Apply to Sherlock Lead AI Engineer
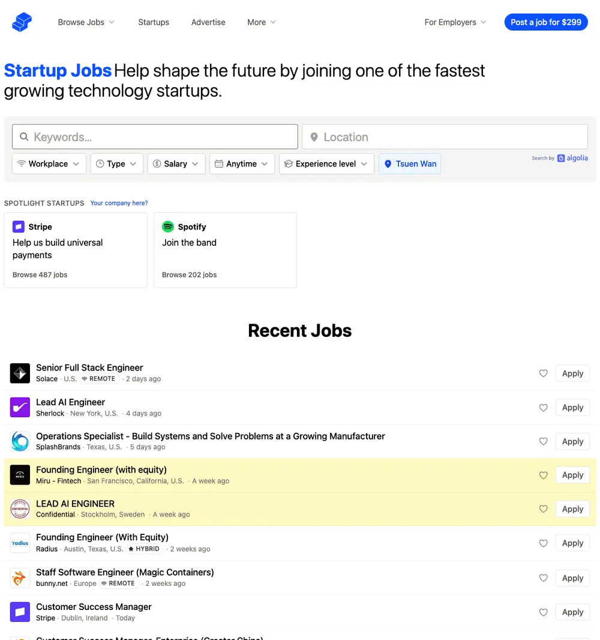Screen dimensions: 600x640 point(572,407)
